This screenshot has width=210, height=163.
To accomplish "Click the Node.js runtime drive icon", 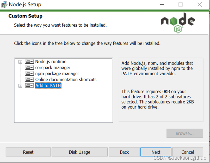I will (29, 62).
